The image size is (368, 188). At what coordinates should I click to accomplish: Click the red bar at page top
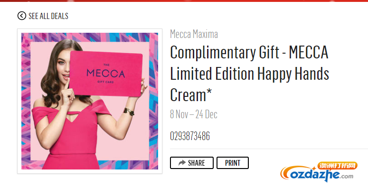pyautogui.click(x=184, y=0)
